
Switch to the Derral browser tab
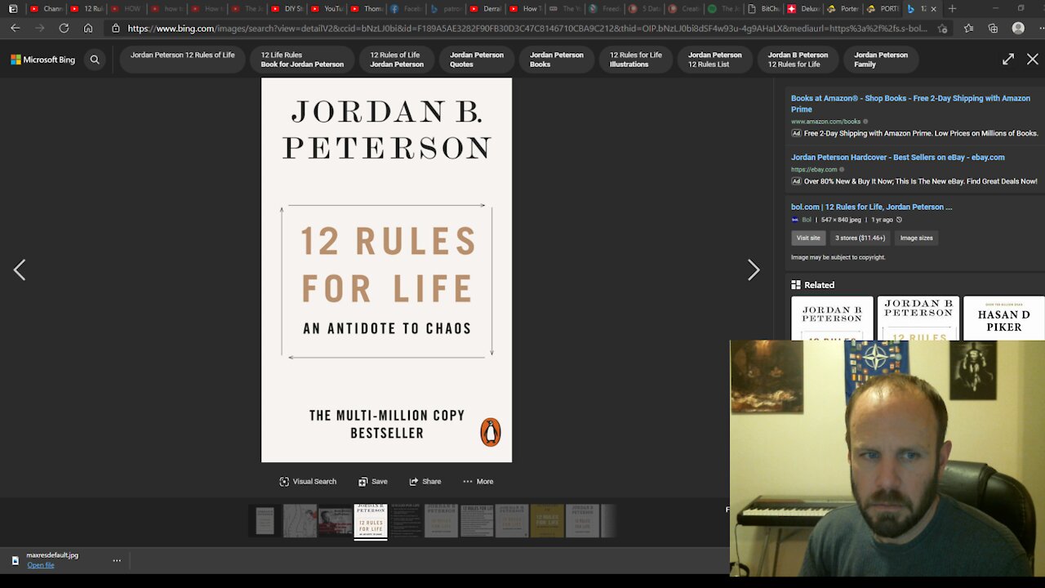[x=487, y=9]
